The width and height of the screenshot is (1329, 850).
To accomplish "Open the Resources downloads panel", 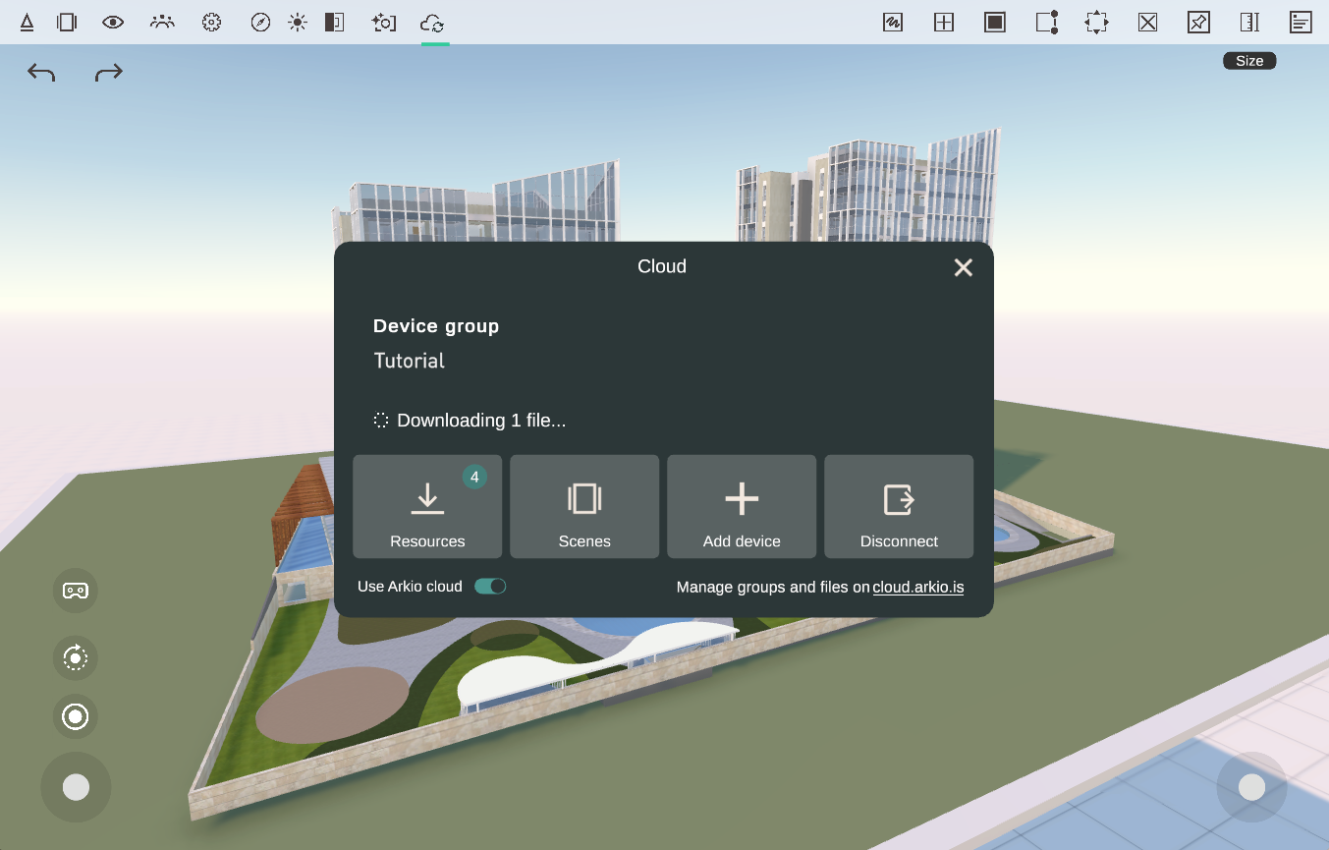I will coord(427,506).
